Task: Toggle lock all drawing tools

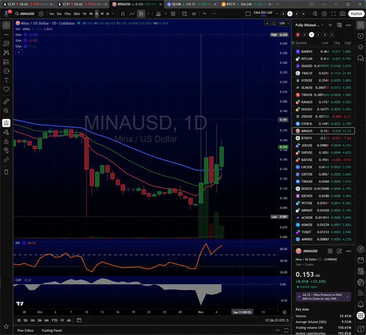Action: point(6,141)
